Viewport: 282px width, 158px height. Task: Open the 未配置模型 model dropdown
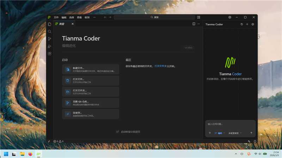point(235,133)
